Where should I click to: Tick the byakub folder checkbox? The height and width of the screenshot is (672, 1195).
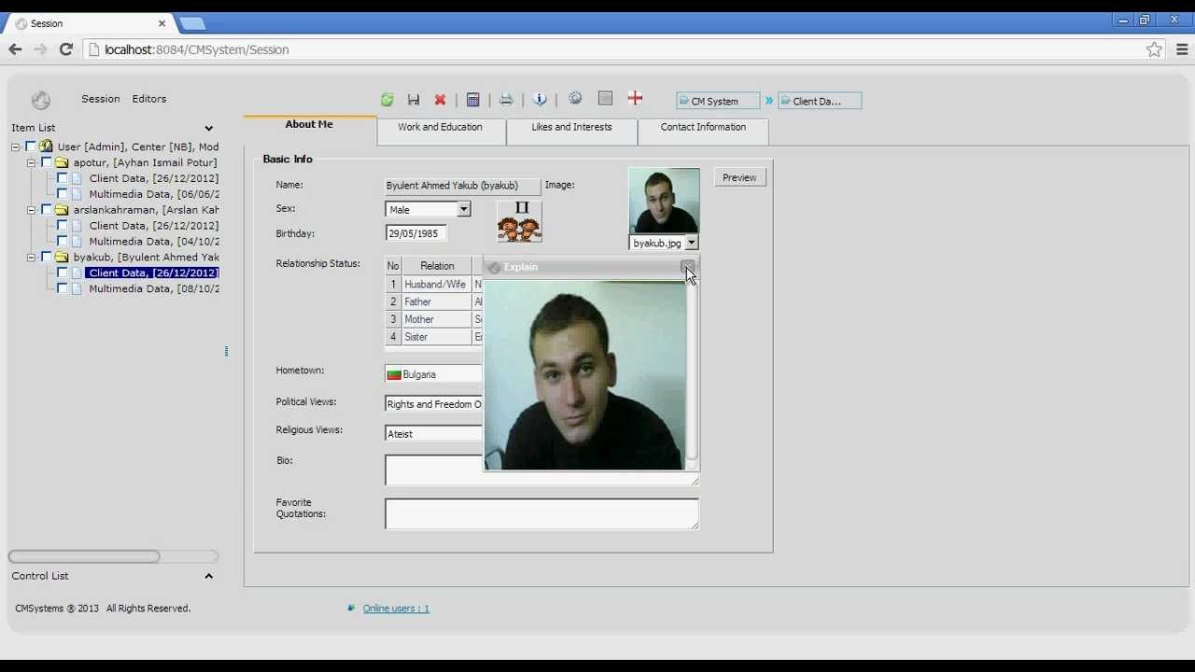tap(46, 257)
